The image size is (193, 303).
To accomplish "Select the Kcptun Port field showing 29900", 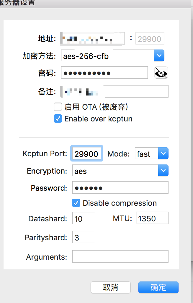I will pos(86,153).
